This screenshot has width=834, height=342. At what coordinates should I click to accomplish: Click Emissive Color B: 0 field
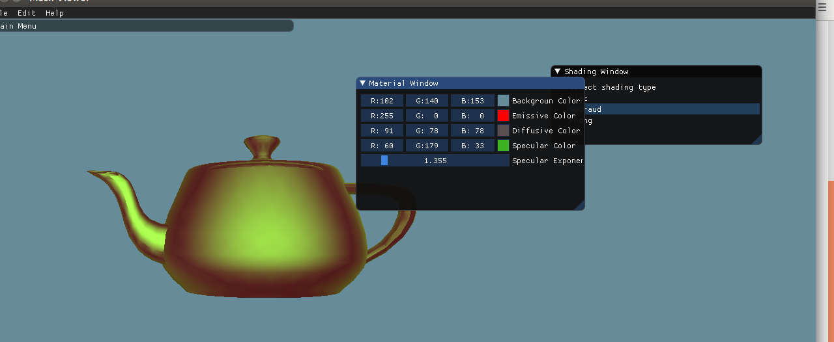472,116
